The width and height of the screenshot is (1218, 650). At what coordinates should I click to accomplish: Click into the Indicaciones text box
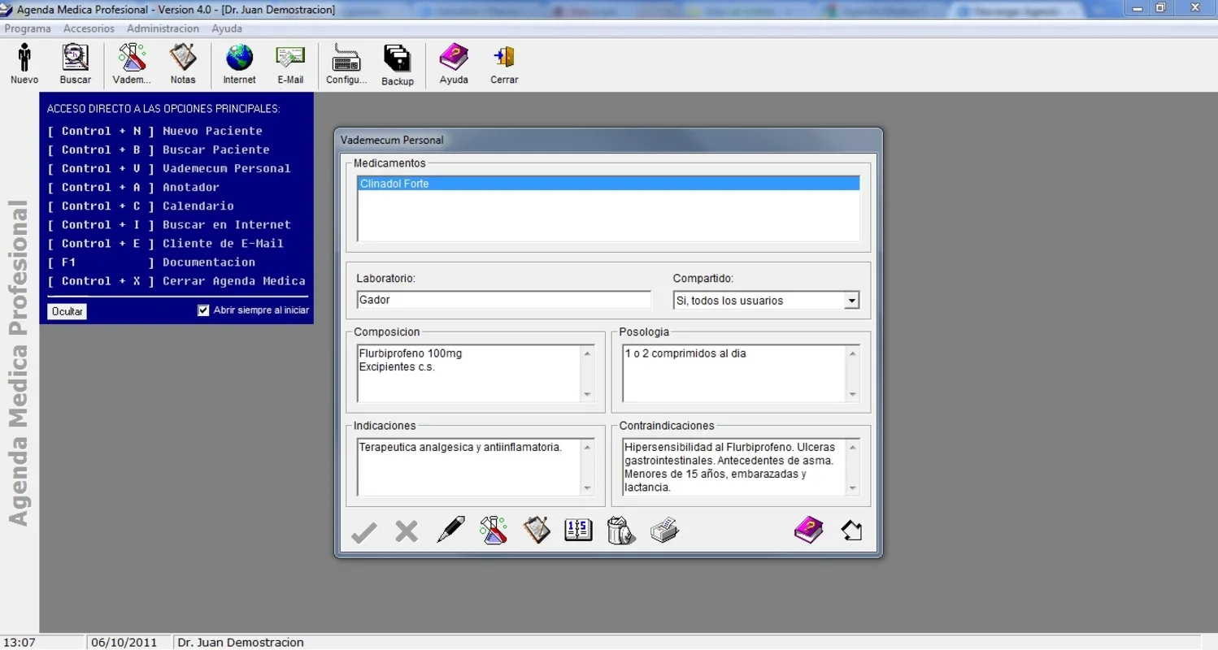coord(469,467)
